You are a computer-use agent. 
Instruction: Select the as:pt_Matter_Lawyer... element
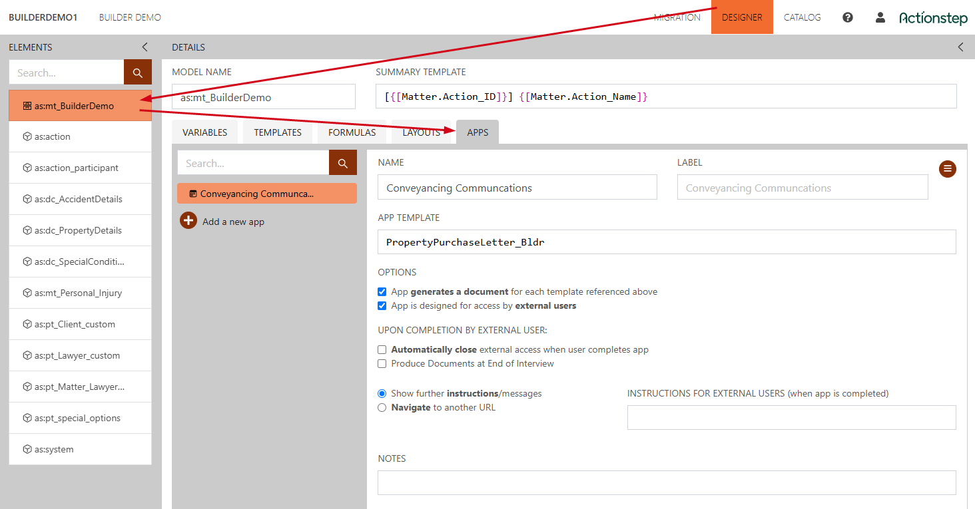[80, 387]
